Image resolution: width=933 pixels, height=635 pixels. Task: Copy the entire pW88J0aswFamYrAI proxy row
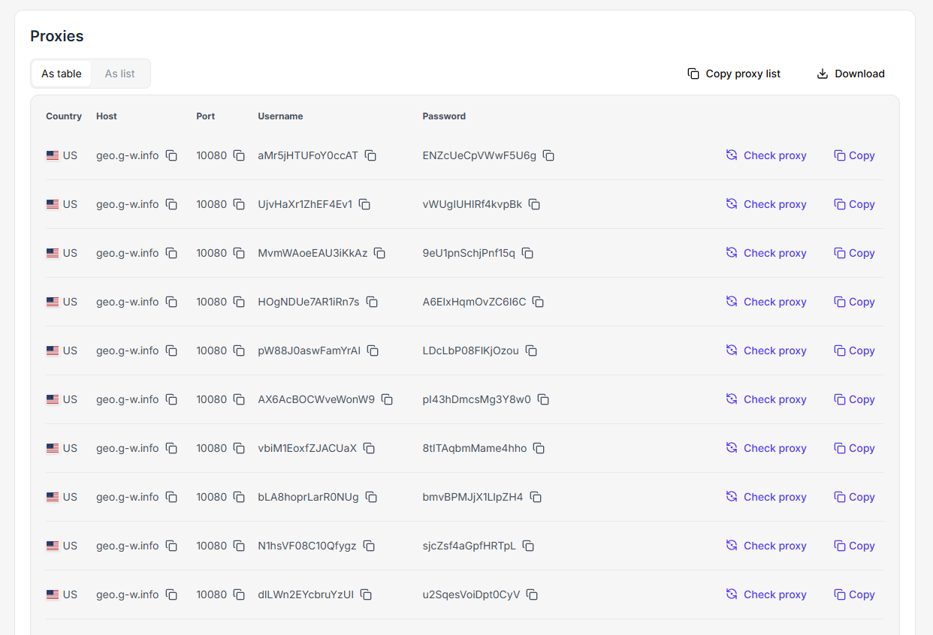point(854,351)
